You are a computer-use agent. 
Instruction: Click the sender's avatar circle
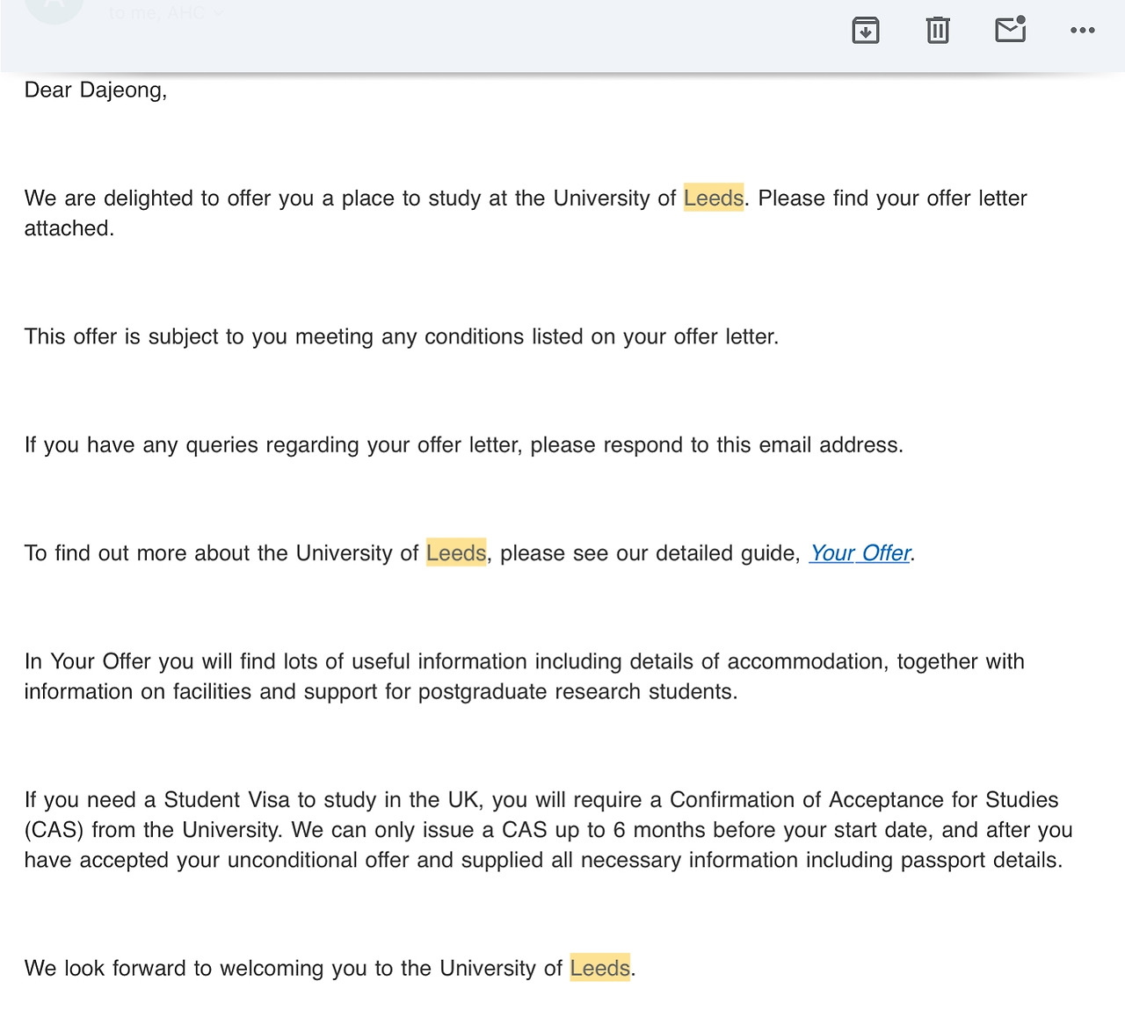[54, 9]
